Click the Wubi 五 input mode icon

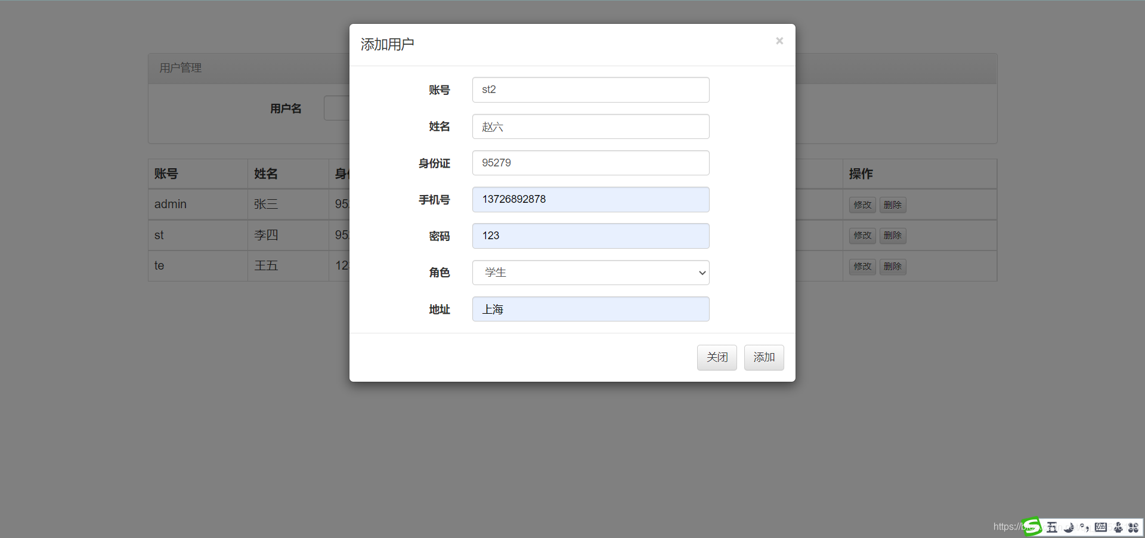pyautogui.click(x=1053, y=527)
